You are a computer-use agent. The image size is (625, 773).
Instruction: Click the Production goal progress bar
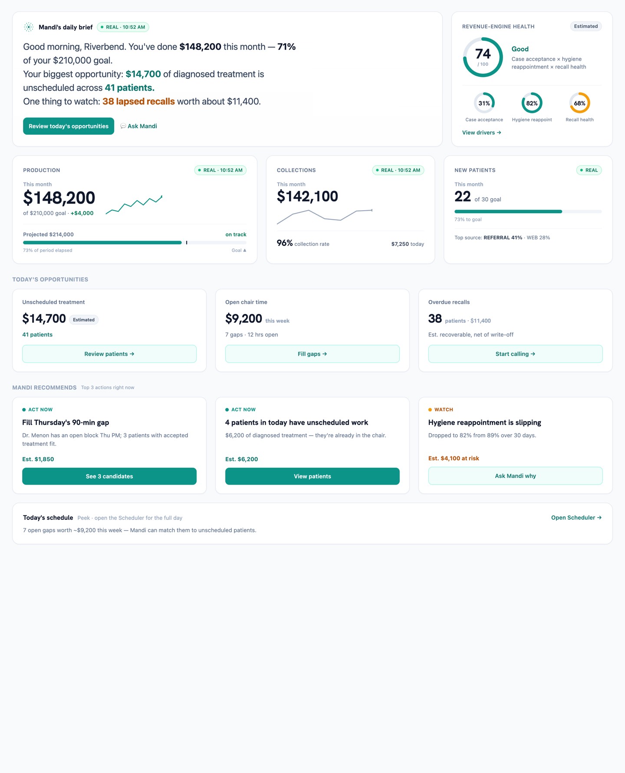tap(135, 243)
